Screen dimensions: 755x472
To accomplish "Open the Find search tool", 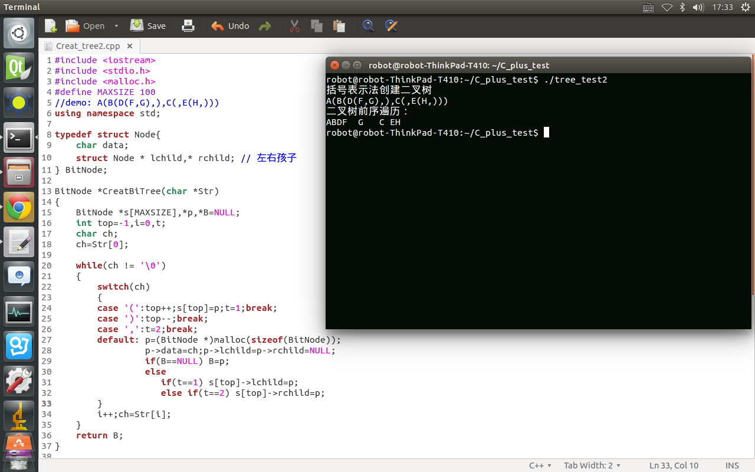I will pos(368,26).
